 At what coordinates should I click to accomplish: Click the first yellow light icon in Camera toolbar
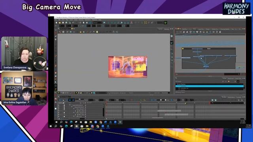tap(81, 32)
